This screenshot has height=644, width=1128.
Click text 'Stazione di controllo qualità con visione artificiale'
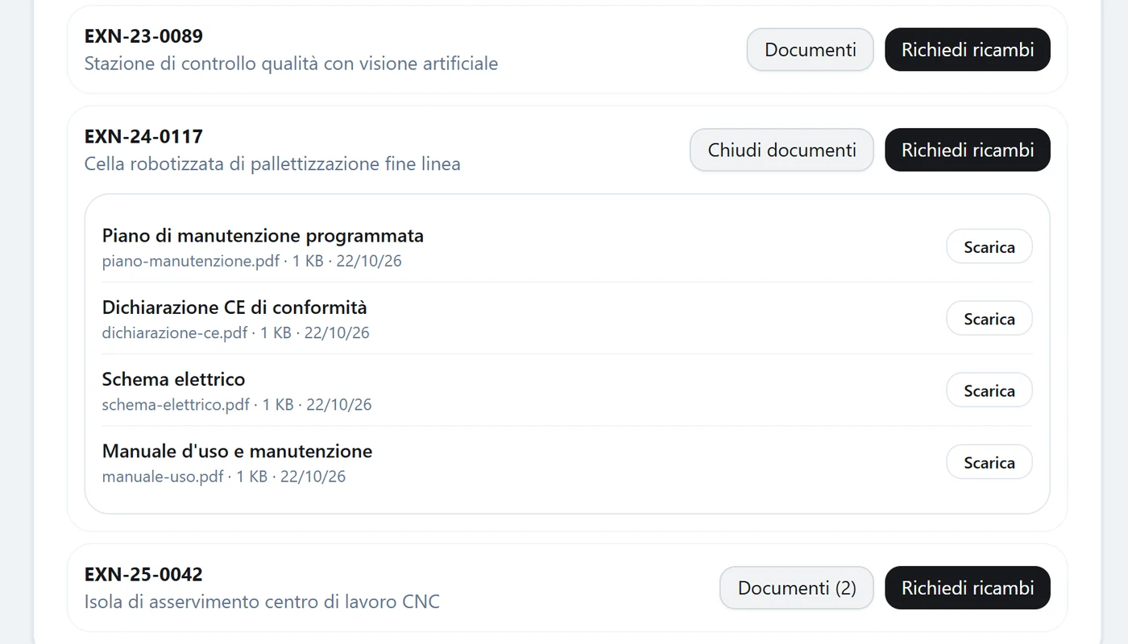pos(291,64)
